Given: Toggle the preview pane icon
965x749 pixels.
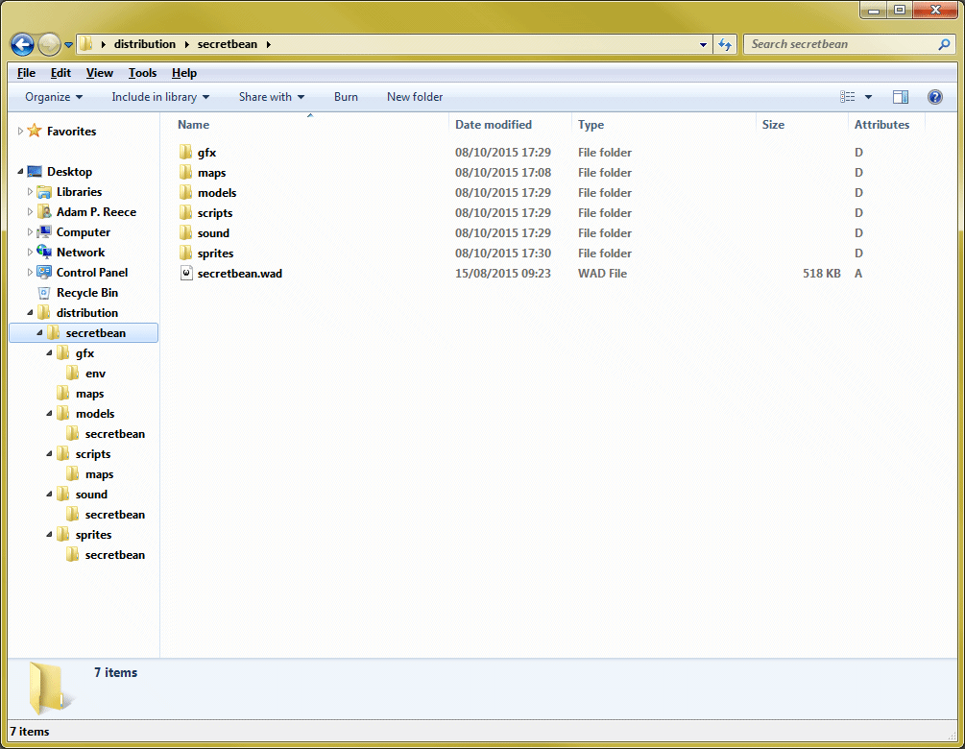Looking at the screenshot, I should point(901,97).
